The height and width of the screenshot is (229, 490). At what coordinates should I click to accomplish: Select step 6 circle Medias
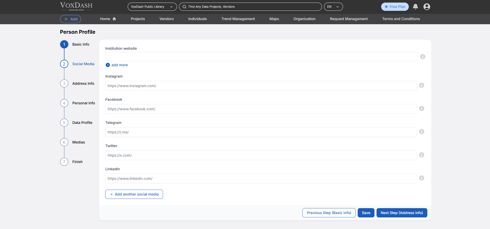[64, 142]
